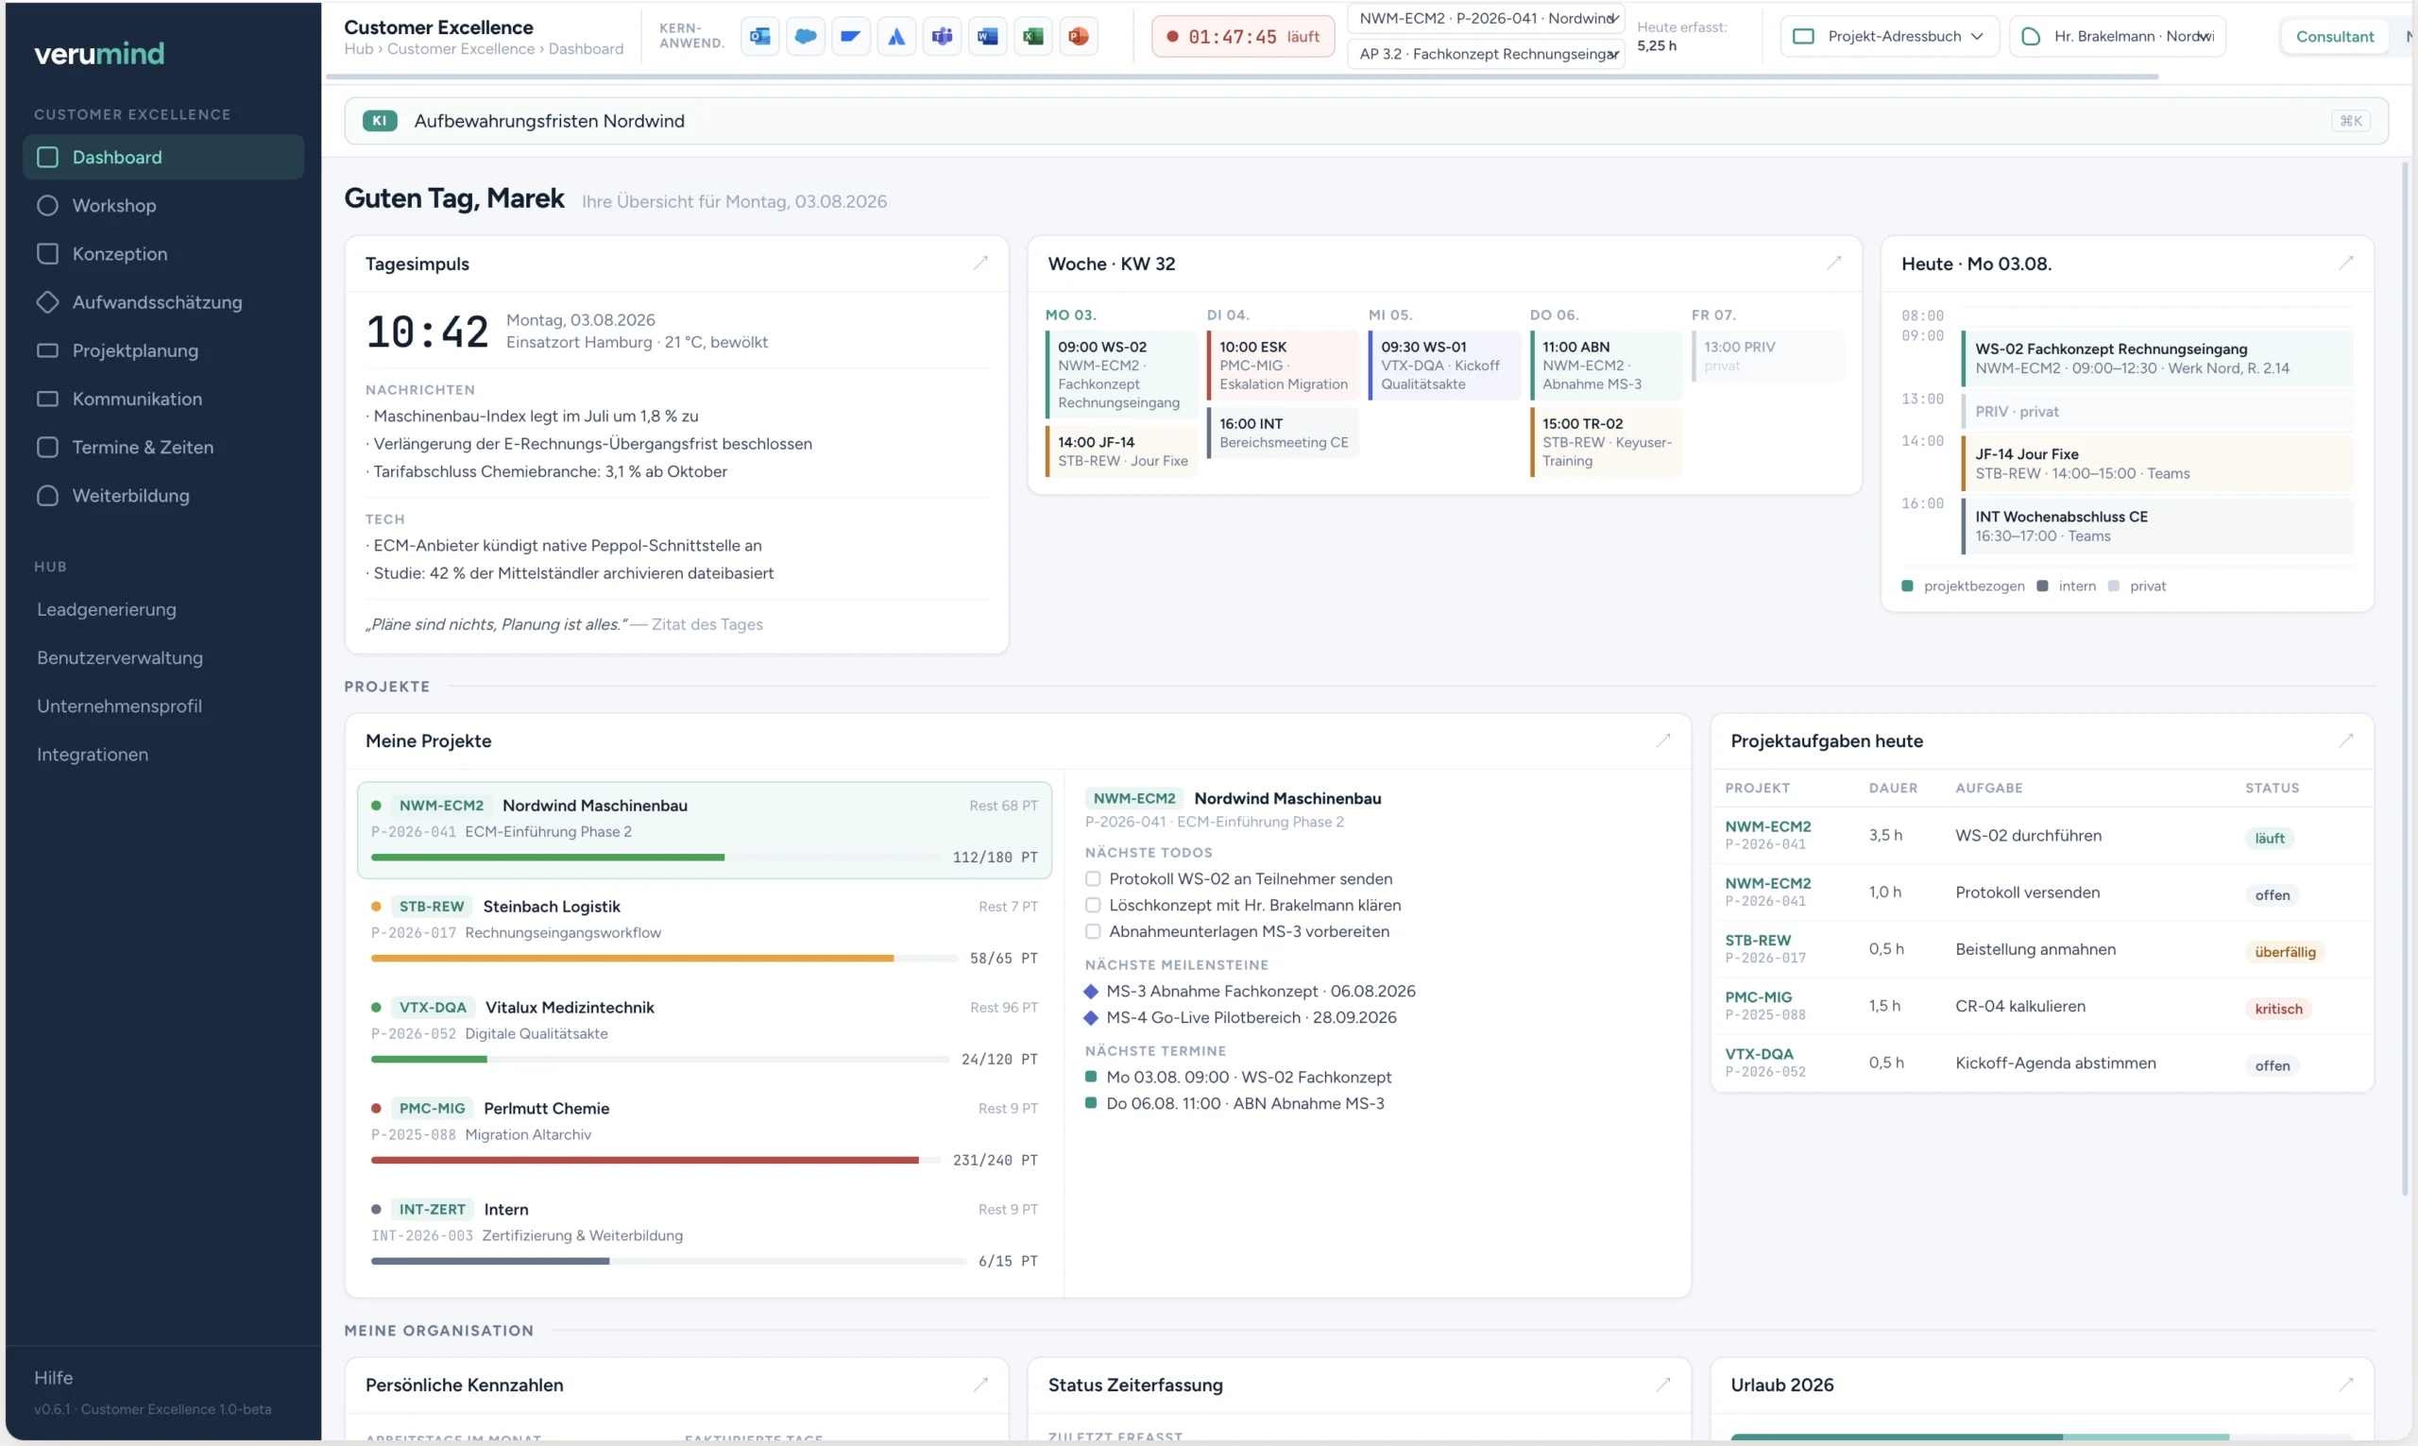The image size is (2418, 1446).
Task: Expand the Heute Mo 03.08. card arrow
Action: tap(2346, 264)
